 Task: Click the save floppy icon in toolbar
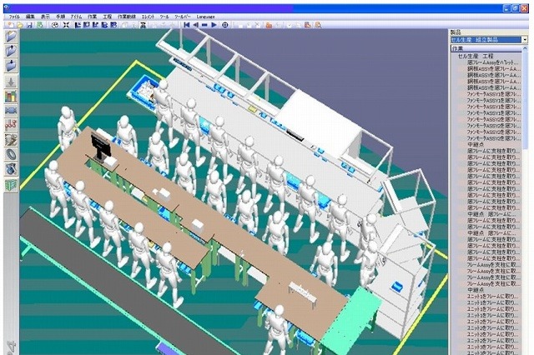pos(30,25)
